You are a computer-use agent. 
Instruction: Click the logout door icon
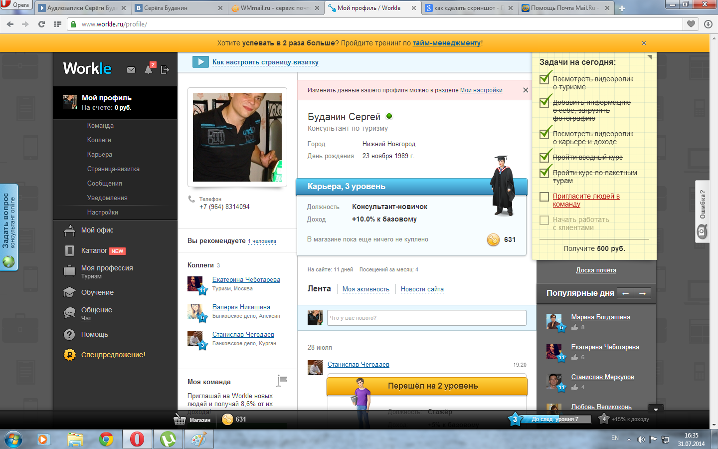click(165, 70)
